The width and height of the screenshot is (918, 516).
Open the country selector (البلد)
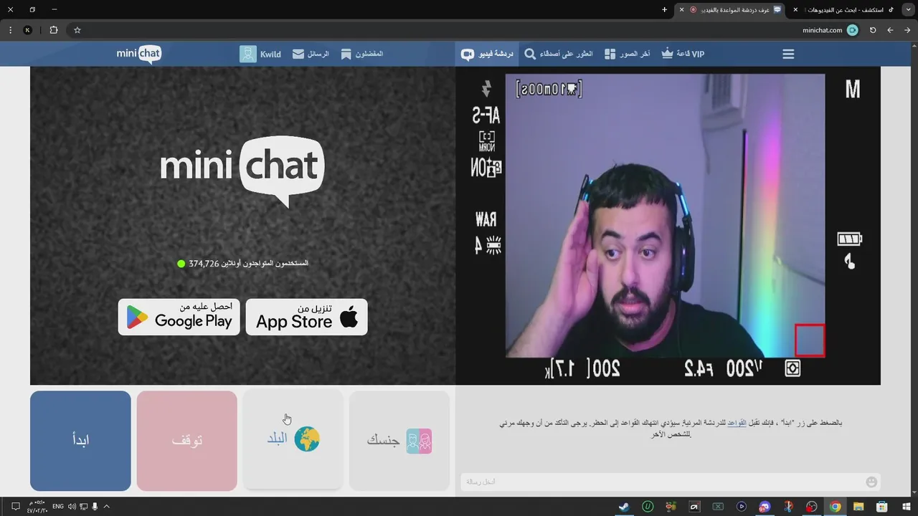pyautogui.click(x=293, y=441)
